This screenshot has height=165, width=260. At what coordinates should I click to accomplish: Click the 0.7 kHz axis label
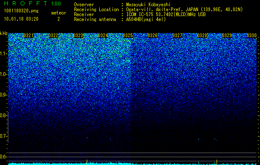(x=3, y=136)
